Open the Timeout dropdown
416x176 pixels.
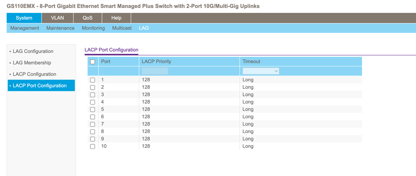pyautogui.click(x=261, y=71)
